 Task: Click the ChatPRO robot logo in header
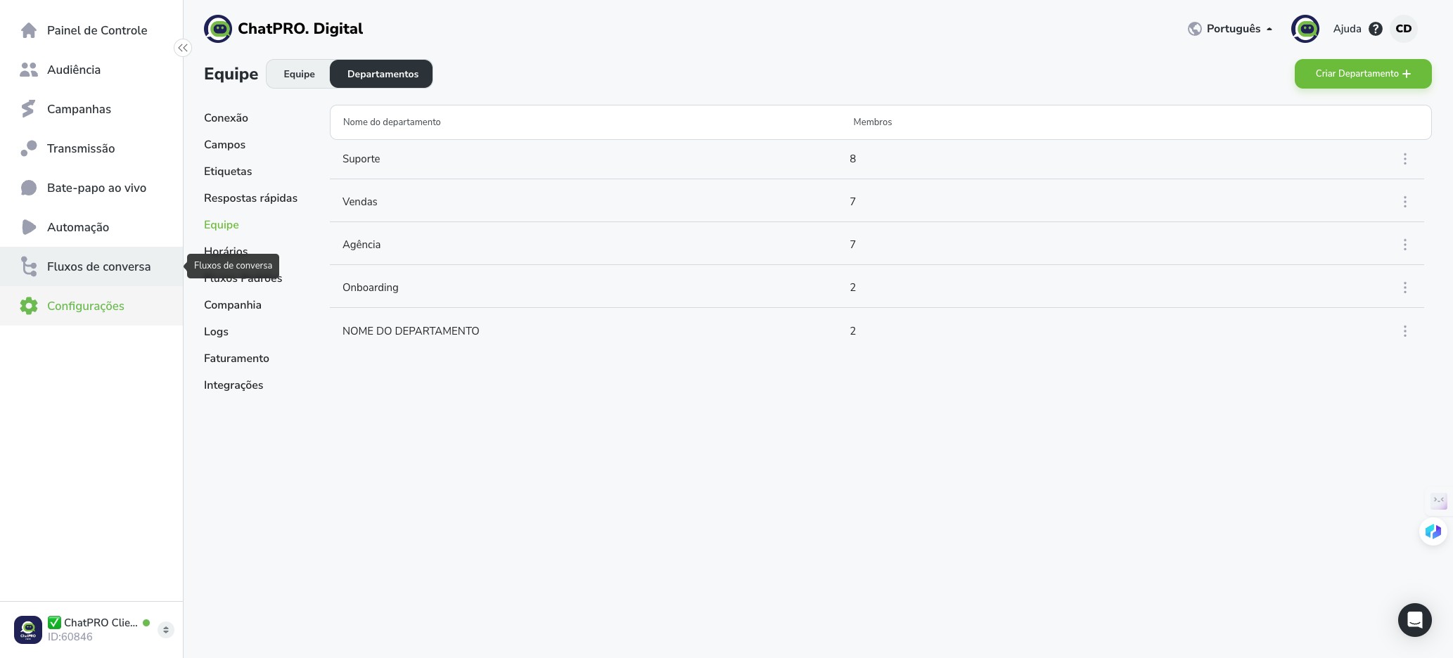[218, 29]
